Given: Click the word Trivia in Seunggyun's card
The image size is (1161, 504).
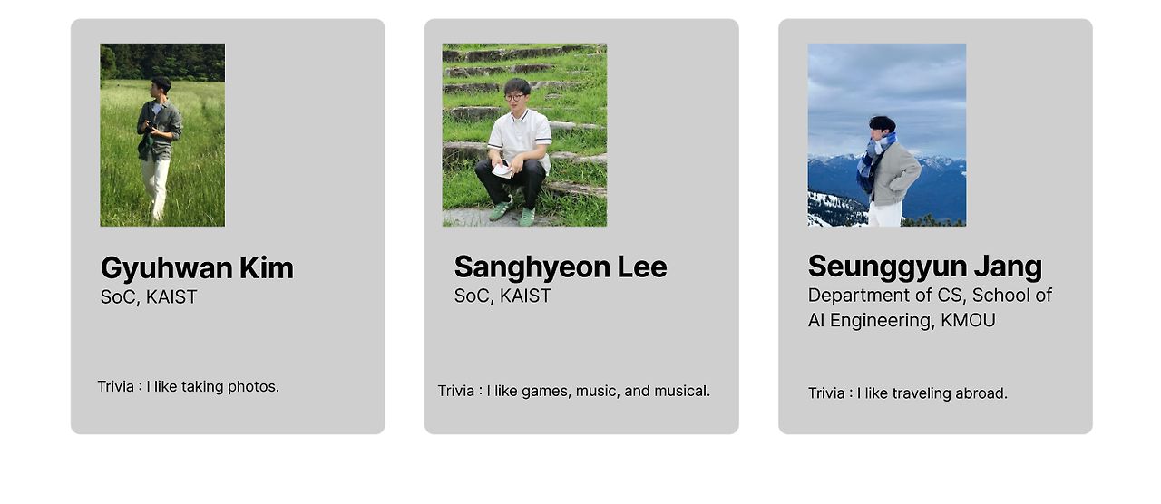Looking at the screenshot, I should (x=827, y=393).
